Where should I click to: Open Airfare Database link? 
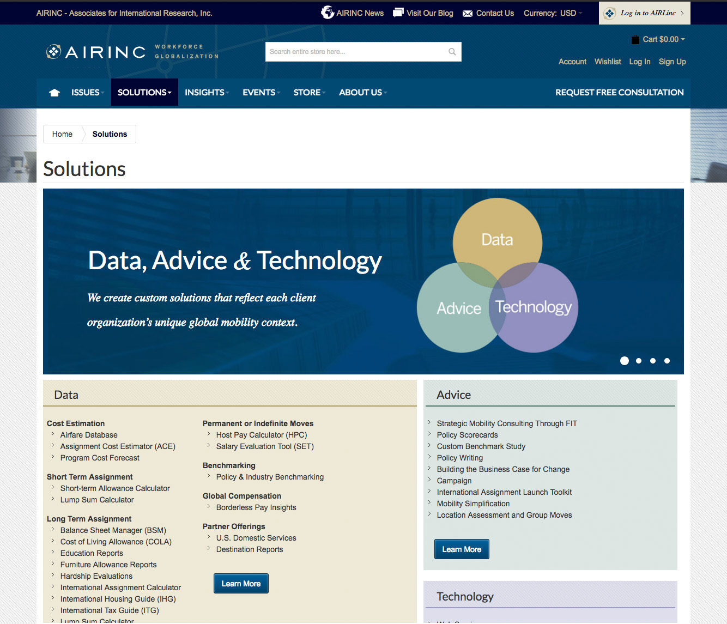[x=89, y=435]
